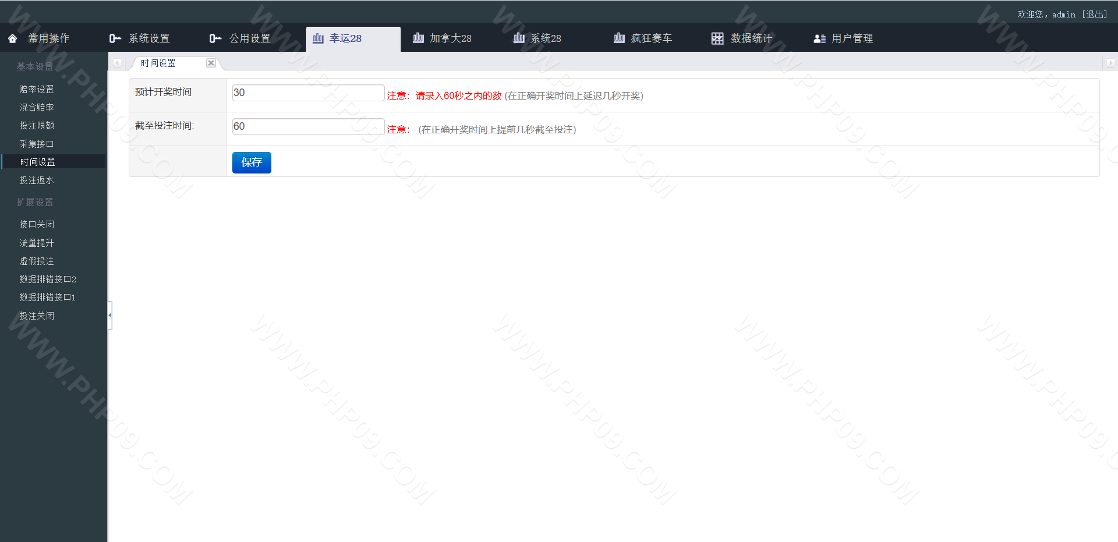1118x542 pixels.
Task: Click the home icon beside 常用操作
Action: pos(13,38)
